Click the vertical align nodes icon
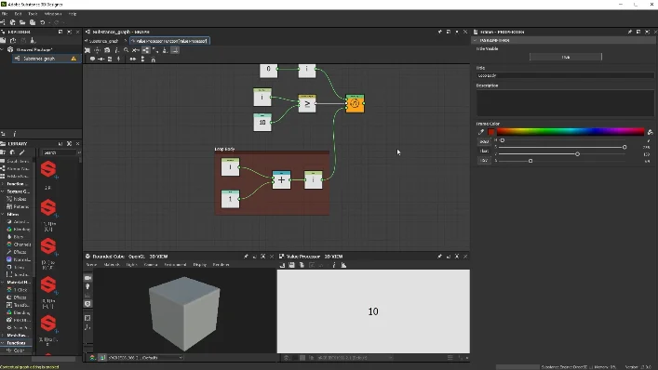The height and width of the screenshot is (370, 658). (x=142, y=59)
